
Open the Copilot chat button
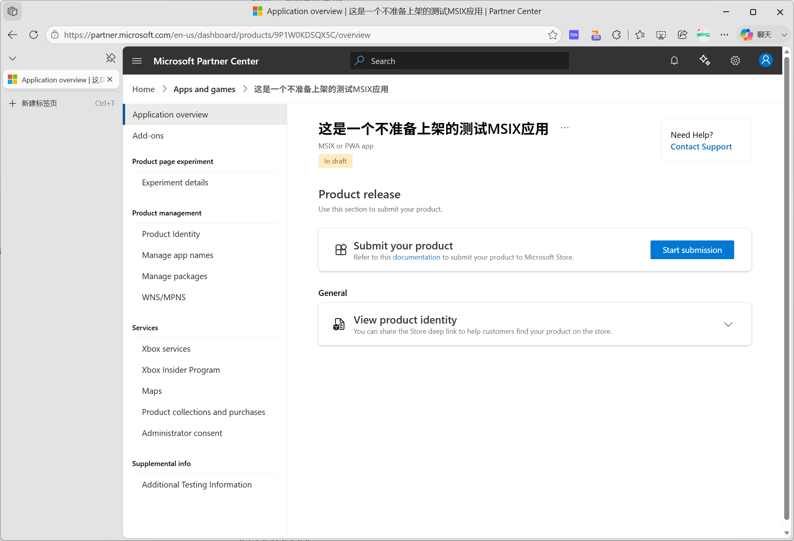tap(756, 35)
